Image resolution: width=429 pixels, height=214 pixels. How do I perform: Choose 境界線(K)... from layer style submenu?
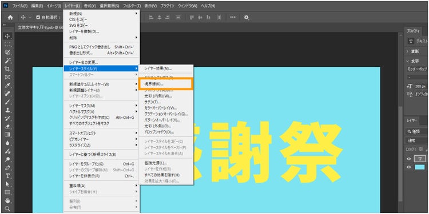click(166, 84)
